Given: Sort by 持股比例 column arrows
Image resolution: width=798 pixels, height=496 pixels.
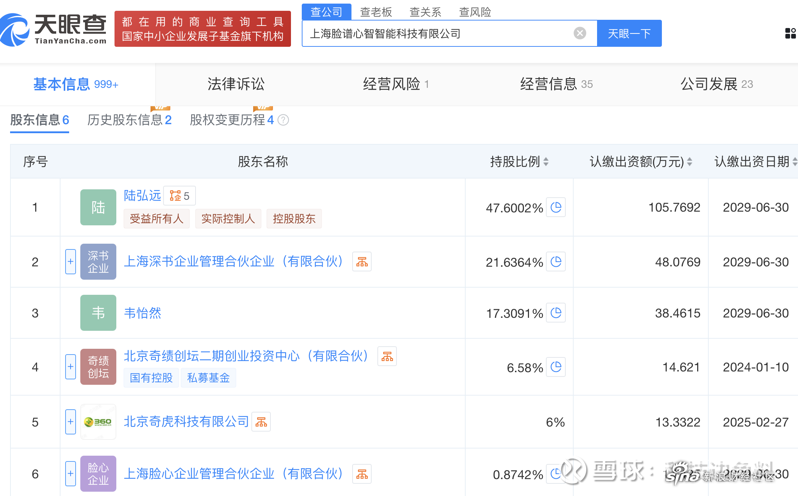Looking at the screenshot, I should click(546, 162).
